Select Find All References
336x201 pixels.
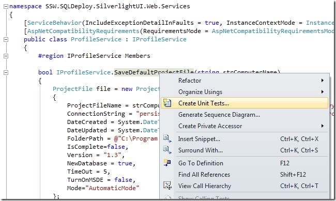[245, 175]
